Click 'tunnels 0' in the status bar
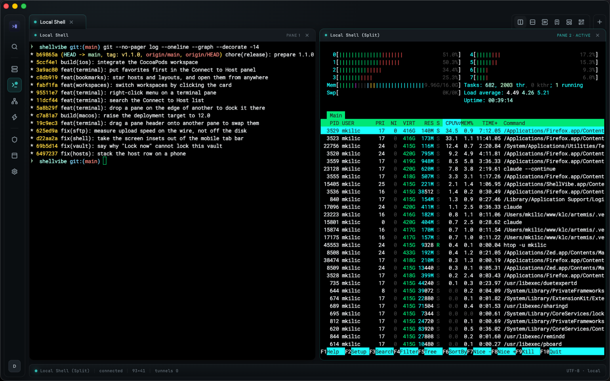This screenshot has width=610, height=381. tap(166, 371)
